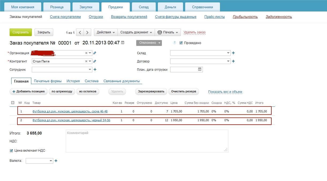
Task: Click the green Сохранить button
Action: [x=21, y=32]
